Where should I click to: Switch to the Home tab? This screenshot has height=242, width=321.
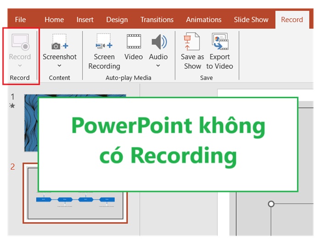(x=54, y=20)
